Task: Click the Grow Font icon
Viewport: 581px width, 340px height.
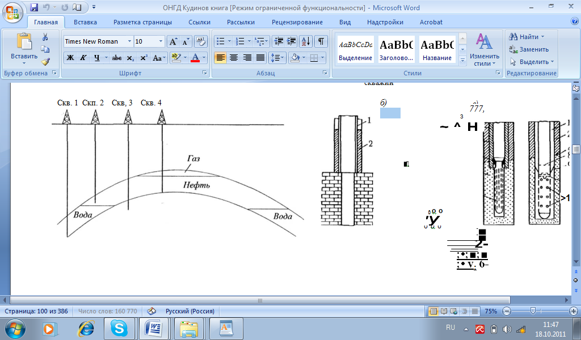Action: [x=173, y=41]
